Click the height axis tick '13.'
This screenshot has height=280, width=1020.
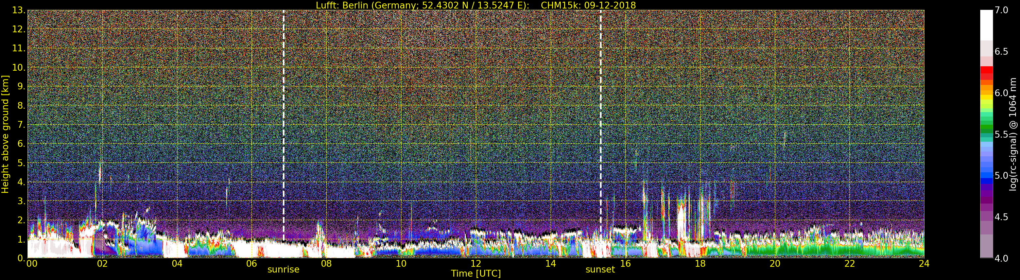tap(19, 10)
